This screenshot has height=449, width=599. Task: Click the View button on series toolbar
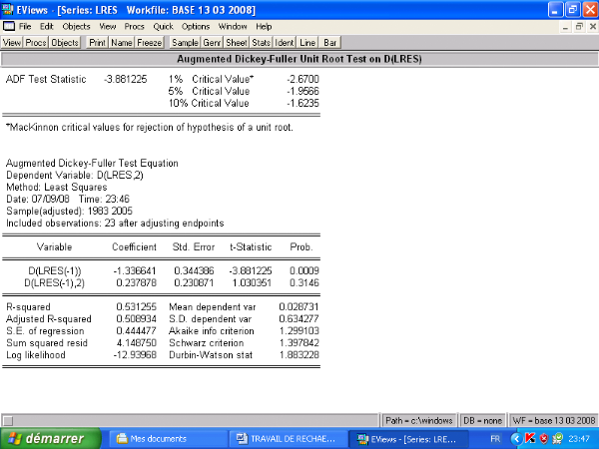pyautogui.click(x=12, y=42)
